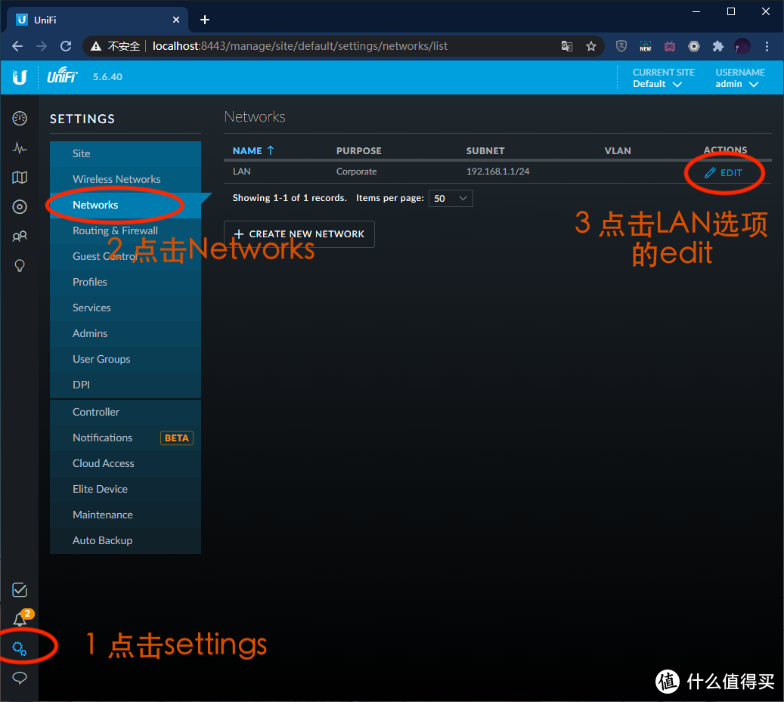Open Controller settings

(x=126, y=412)
